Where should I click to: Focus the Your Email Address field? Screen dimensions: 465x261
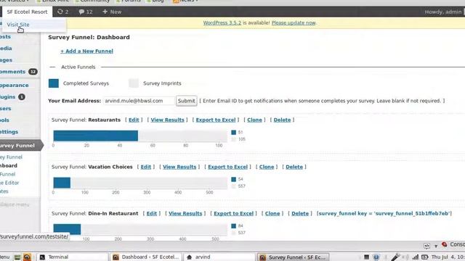[x=139, y=101]
